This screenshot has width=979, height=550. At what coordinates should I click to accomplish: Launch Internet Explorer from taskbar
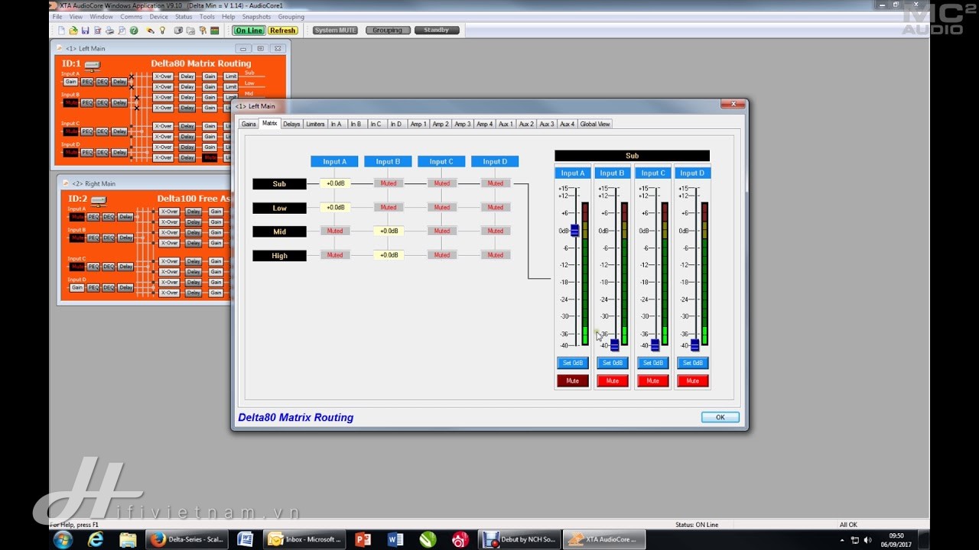point(96,539)
